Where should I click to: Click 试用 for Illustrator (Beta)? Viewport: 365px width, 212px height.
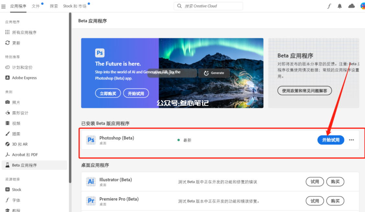[x=315, y=182]
